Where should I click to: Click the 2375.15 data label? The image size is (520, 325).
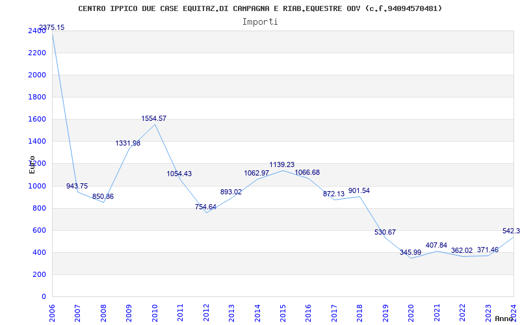(52, 27)
